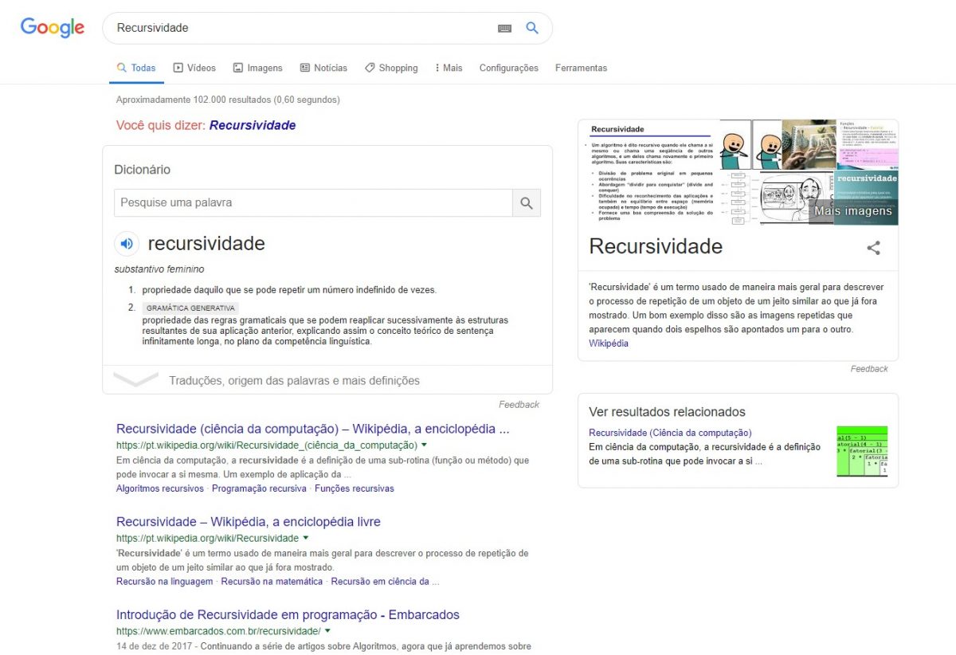This screenshot has width=956, height=655.
Task: Open Programação recursiva sitelink
Action: point(259,488)
